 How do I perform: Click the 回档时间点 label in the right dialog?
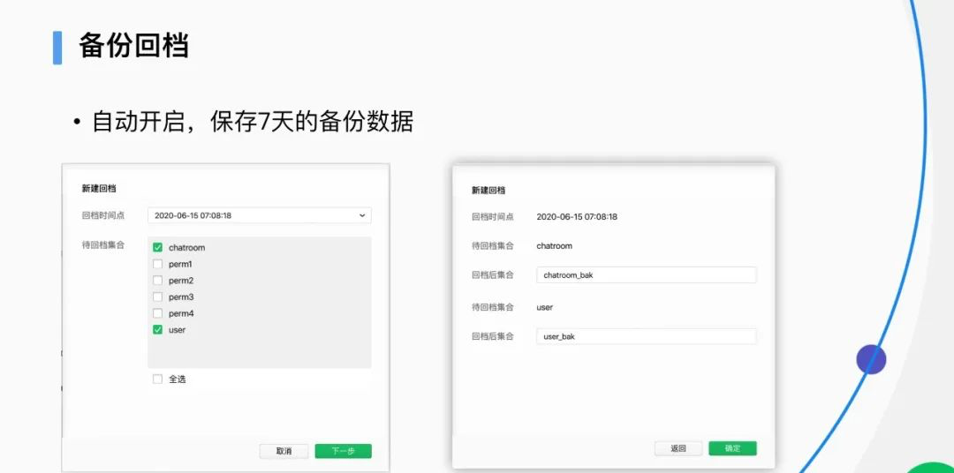[x=493, y=216]
